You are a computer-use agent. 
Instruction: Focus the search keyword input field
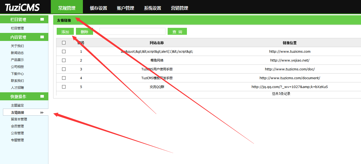click(x=132, y=31)
